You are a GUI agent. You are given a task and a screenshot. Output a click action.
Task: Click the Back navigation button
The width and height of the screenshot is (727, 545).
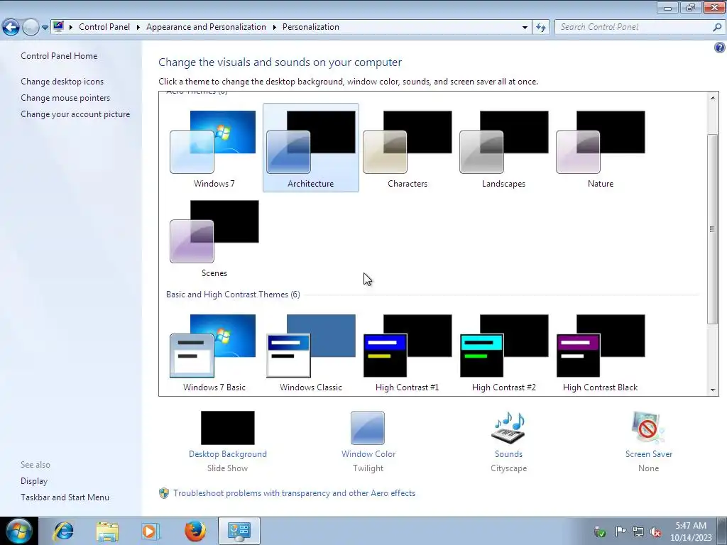(x=11, y=28)
